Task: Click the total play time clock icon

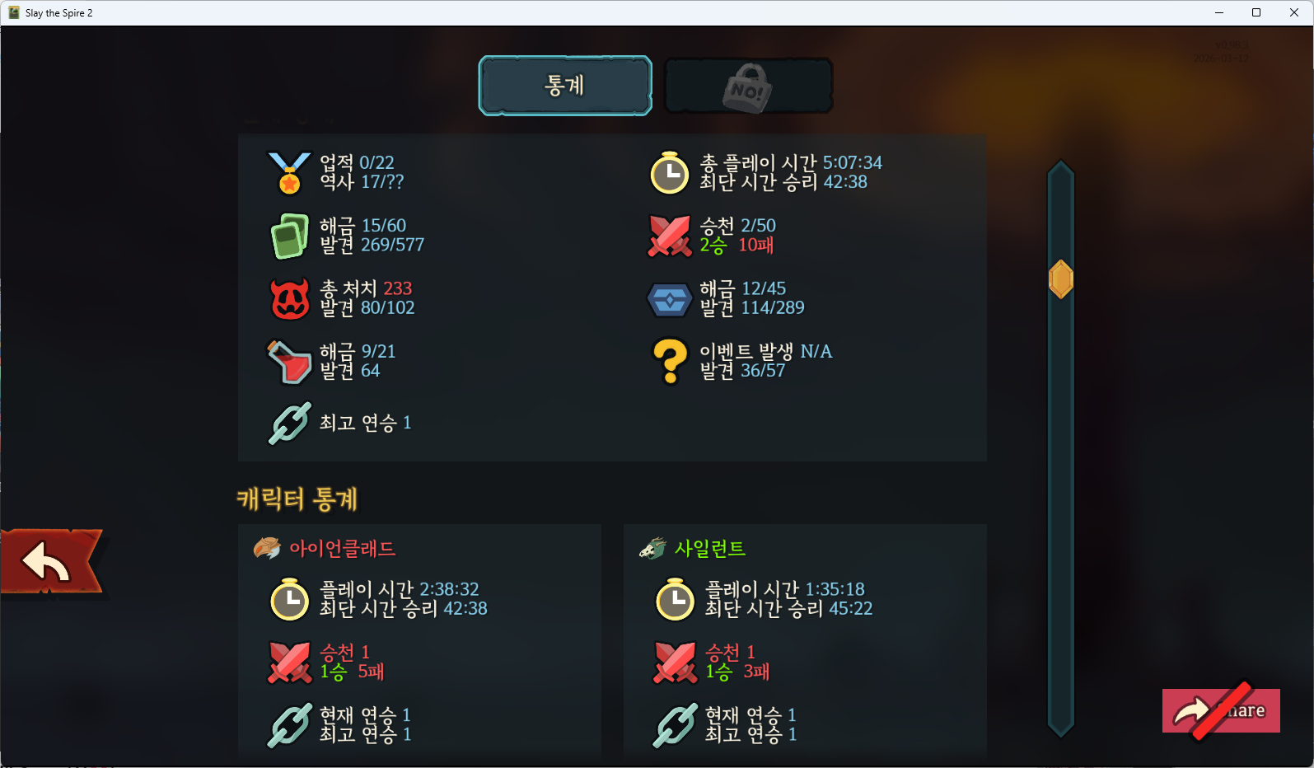Action: tap(669, 172)
